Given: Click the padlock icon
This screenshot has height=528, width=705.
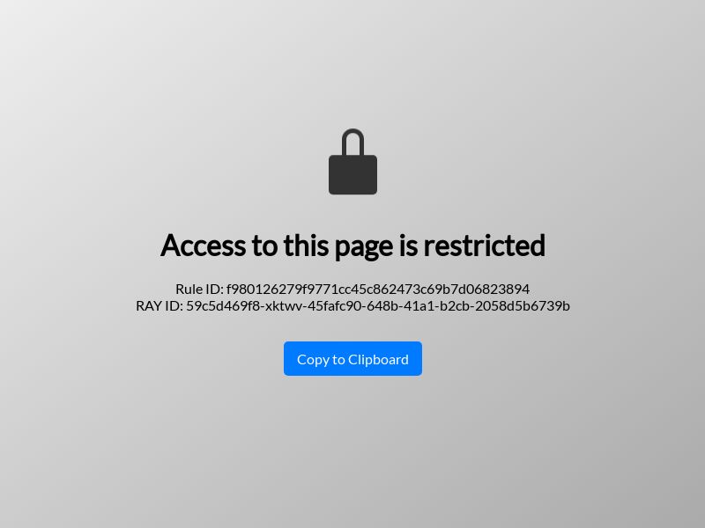Looking at the screenshot, I should click(x=353, y=162).
